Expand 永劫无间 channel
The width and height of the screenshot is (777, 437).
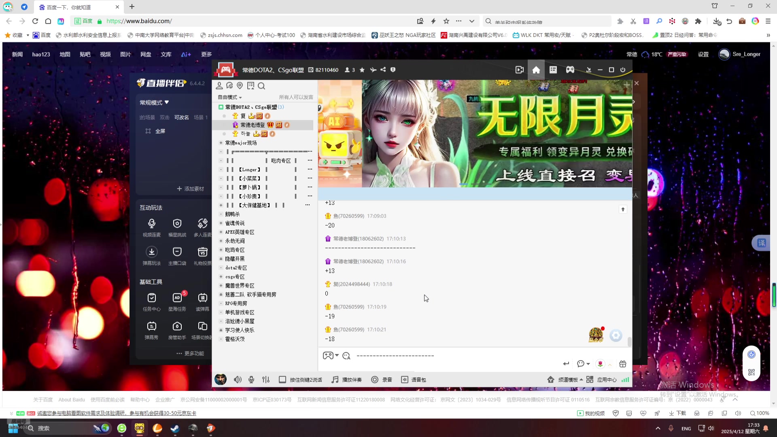221,241
